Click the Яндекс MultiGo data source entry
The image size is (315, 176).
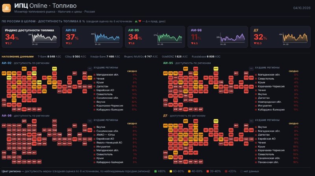tap(141, 56)
